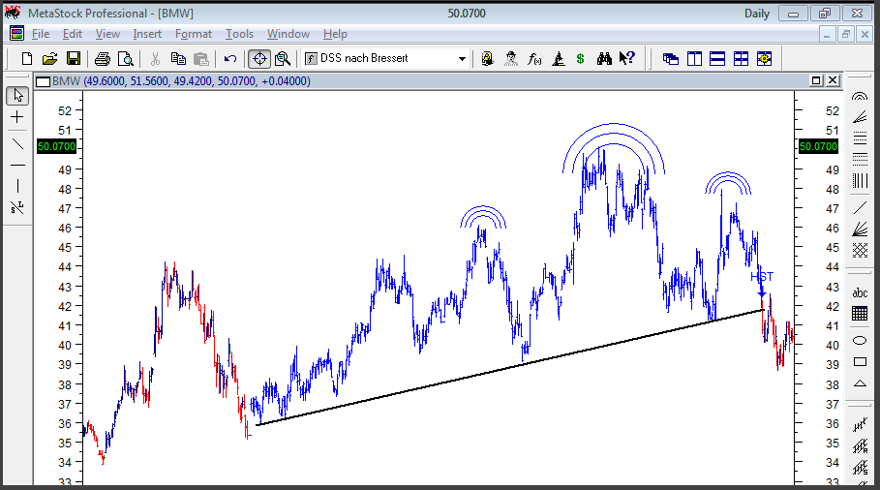This screenshot has width=880, height=490.
Task: Choose the vertical line tool
Action: (x=17, y=186)
